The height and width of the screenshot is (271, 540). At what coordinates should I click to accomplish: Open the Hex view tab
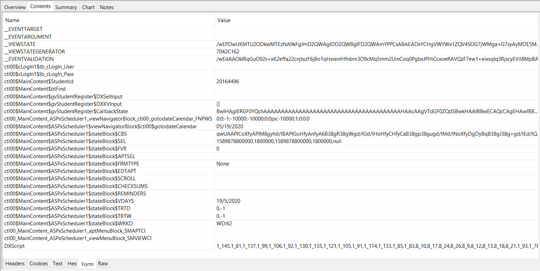point(72,264)
